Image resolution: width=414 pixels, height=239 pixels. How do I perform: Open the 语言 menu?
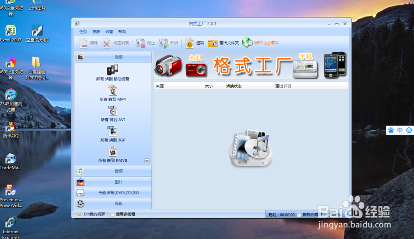coord(109,32)
